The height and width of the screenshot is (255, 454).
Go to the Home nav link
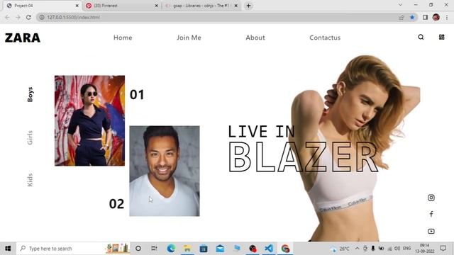tap(123, 38)
